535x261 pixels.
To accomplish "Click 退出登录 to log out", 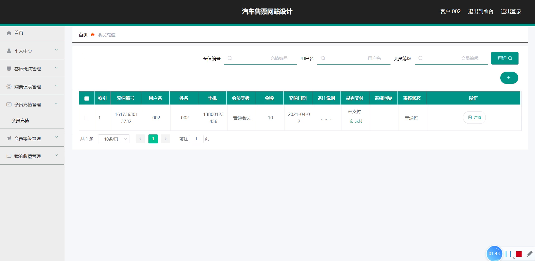I will pyautogui.click(x=511, y=11).
